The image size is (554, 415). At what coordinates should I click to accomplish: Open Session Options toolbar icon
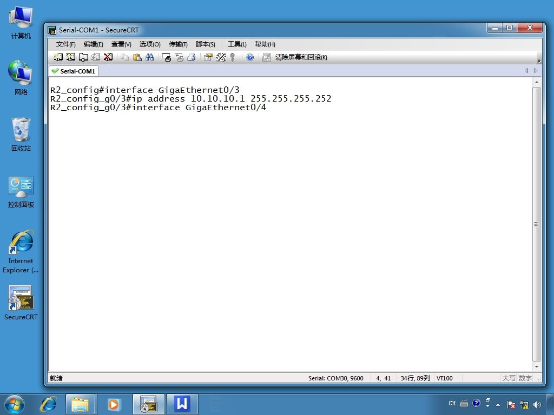click(x=208, y=57)
